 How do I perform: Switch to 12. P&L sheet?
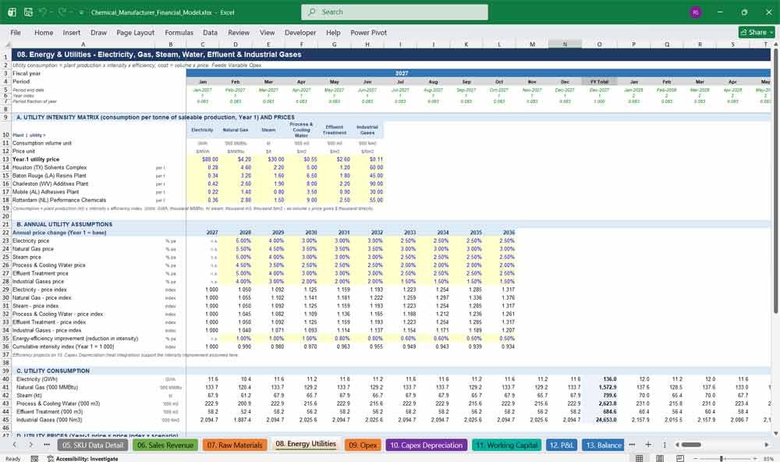click(x=562, y=445)
